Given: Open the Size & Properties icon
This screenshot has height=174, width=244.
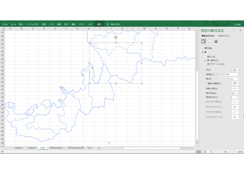Looking at the screenshot, I should pyautogui.click(x=216, y=41).
